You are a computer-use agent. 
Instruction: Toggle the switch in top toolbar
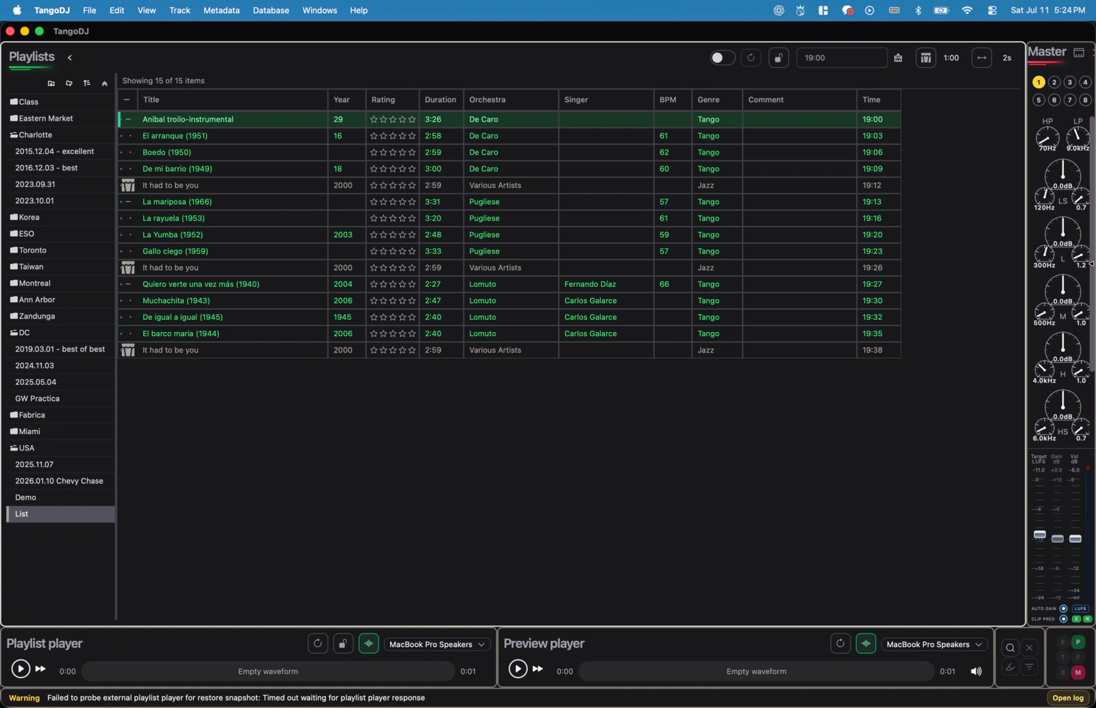[x=722, y=58]
